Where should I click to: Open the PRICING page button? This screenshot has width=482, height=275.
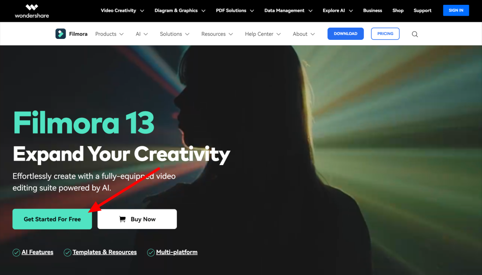click(385, 34)
